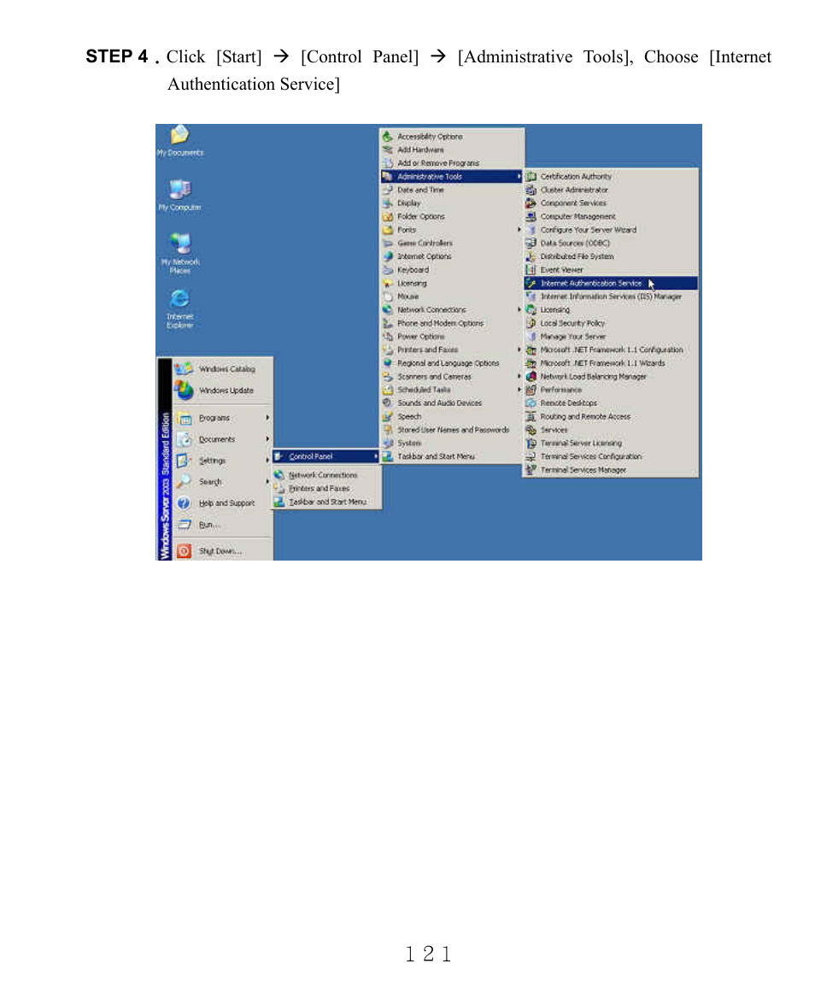This screenshot has height=987, width=815.
Task: Expand the Settings submenu arrow
Action: click(267, 460)
